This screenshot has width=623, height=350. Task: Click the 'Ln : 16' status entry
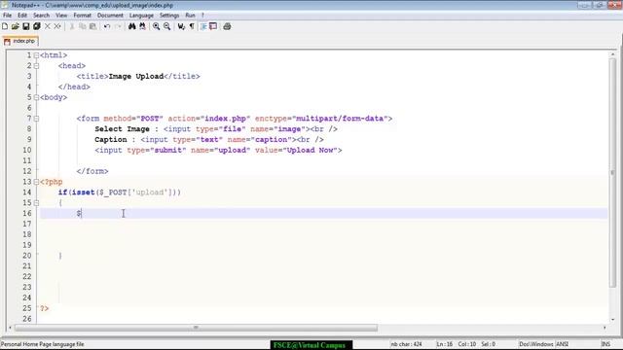coord(445,344)
